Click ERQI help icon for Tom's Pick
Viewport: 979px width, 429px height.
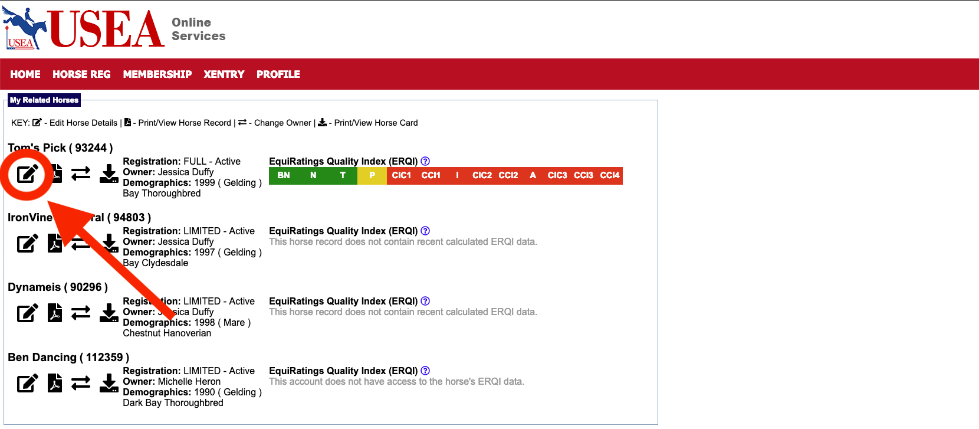tap(425, 161)
